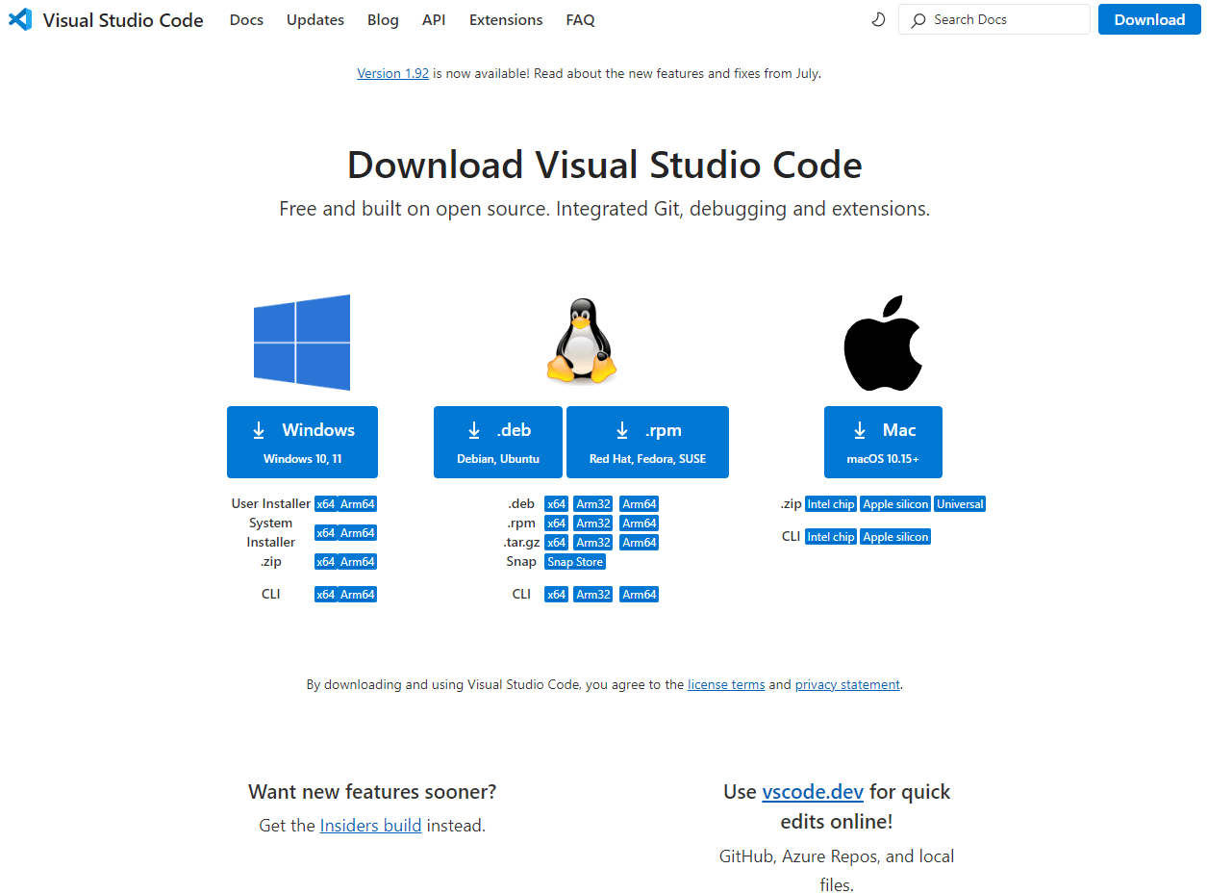Open the Insiders build link
The height and width of the screenshot is (894, 1207).
(370, 826)
